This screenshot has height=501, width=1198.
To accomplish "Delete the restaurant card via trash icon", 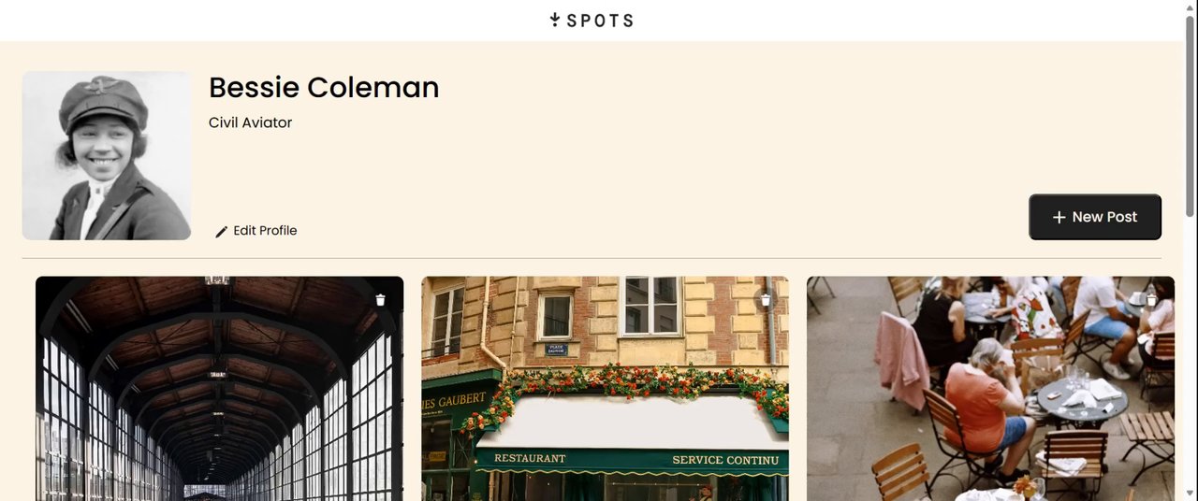I will [x=766, y=300].
